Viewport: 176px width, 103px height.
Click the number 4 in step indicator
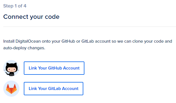25,6
